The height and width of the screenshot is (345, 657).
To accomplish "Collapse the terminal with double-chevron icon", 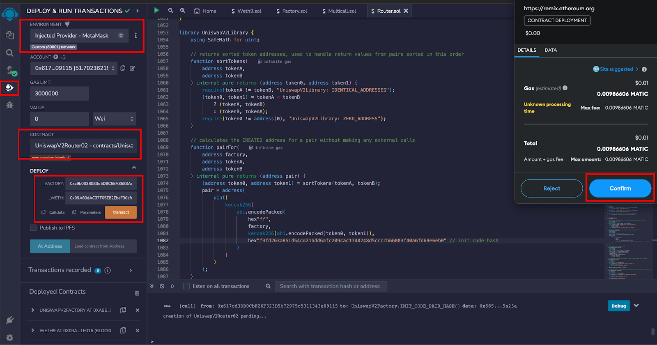I will coord(152,286).
